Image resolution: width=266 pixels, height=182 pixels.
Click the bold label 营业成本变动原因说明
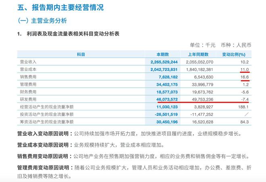(43, 145)
